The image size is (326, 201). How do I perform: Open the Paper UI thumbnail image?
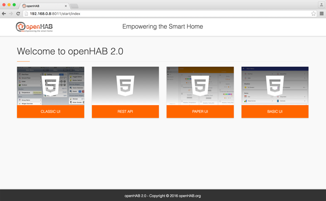[200, 86]
